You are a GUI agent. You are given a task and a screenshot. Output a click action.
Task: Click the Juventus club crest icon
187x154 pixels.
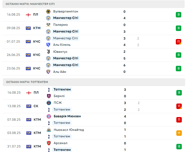[x=48, y=52]
